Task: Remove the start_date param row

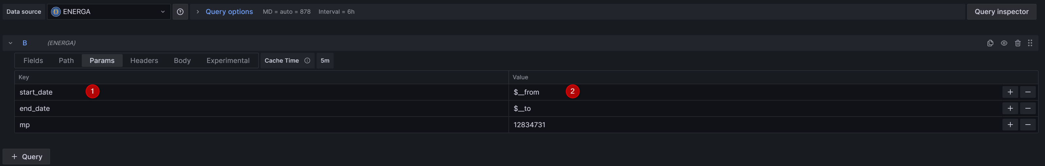Action: point(1028,92)
